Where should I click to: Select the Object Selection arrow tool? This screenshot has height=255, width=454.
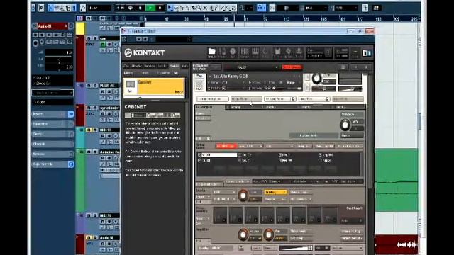click(x=170, y=8)
